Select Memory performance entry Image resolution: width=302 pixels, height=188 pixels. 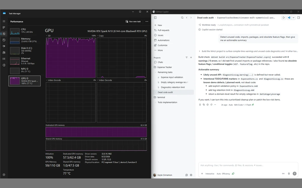click(25, 41)
